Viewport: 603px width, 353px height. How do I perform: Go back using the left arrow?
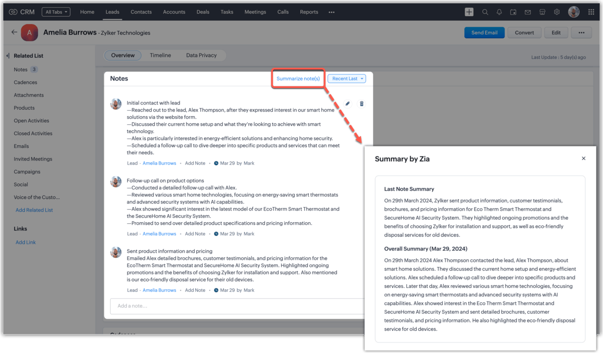point(14,32)
